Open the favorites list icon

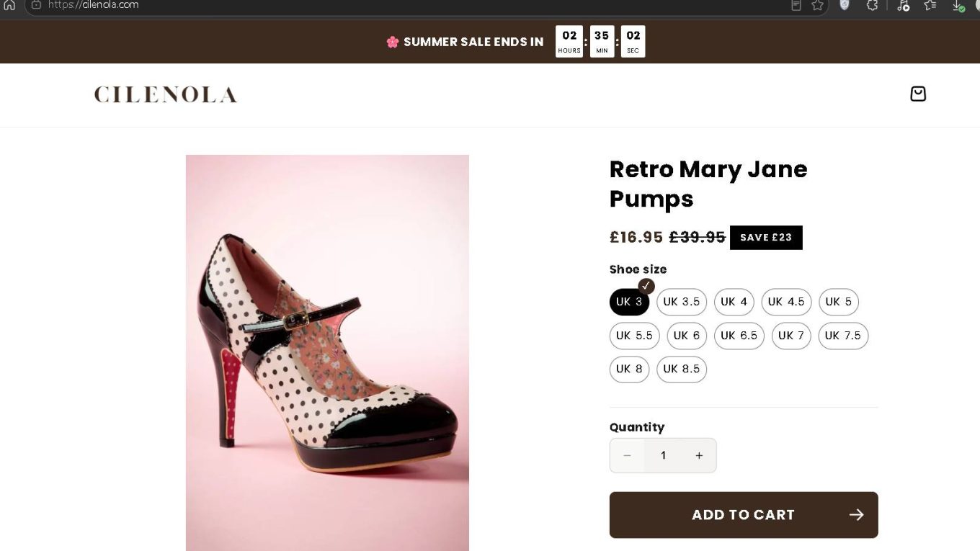[x=930, y=5]
